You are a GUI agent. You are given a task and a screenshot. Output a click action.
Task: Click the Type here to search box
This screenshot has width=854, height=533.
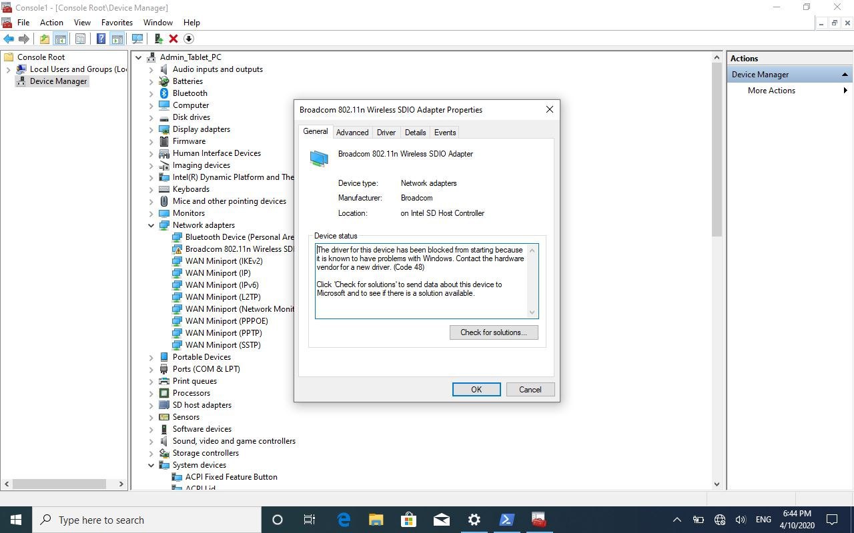pos(147,520)
